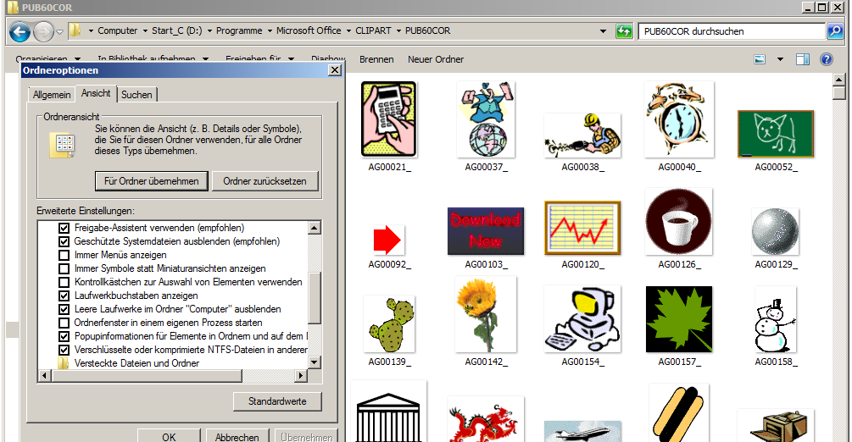Check Ordnerfenster in einem eigenen Prozess starten
Image resolution: width=852 pixels, height=442 pixels.
(x=64, y=323)
